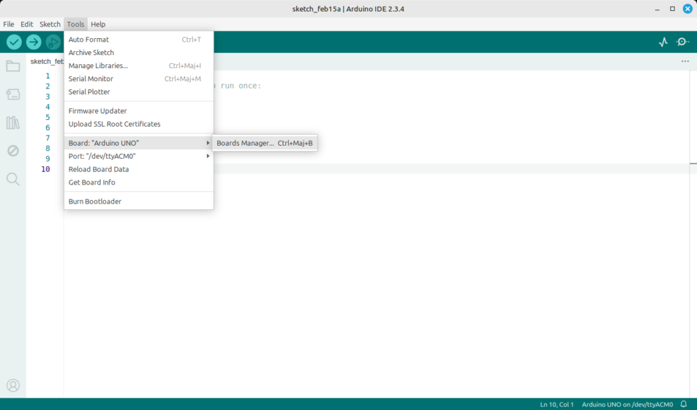The height and width of the screenshot is (410, 697).
Task: Open the account profile sidebar icon
Action: [x=13, y=385]
